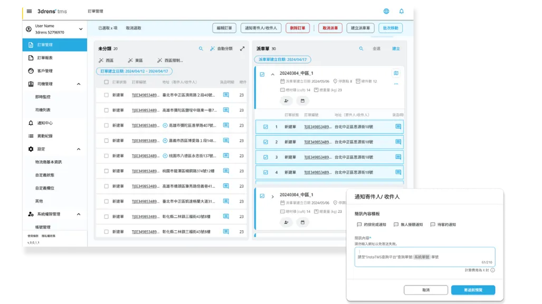
Task: Open 訂單建立日期 date range filter
Action: tap(134, 71)
